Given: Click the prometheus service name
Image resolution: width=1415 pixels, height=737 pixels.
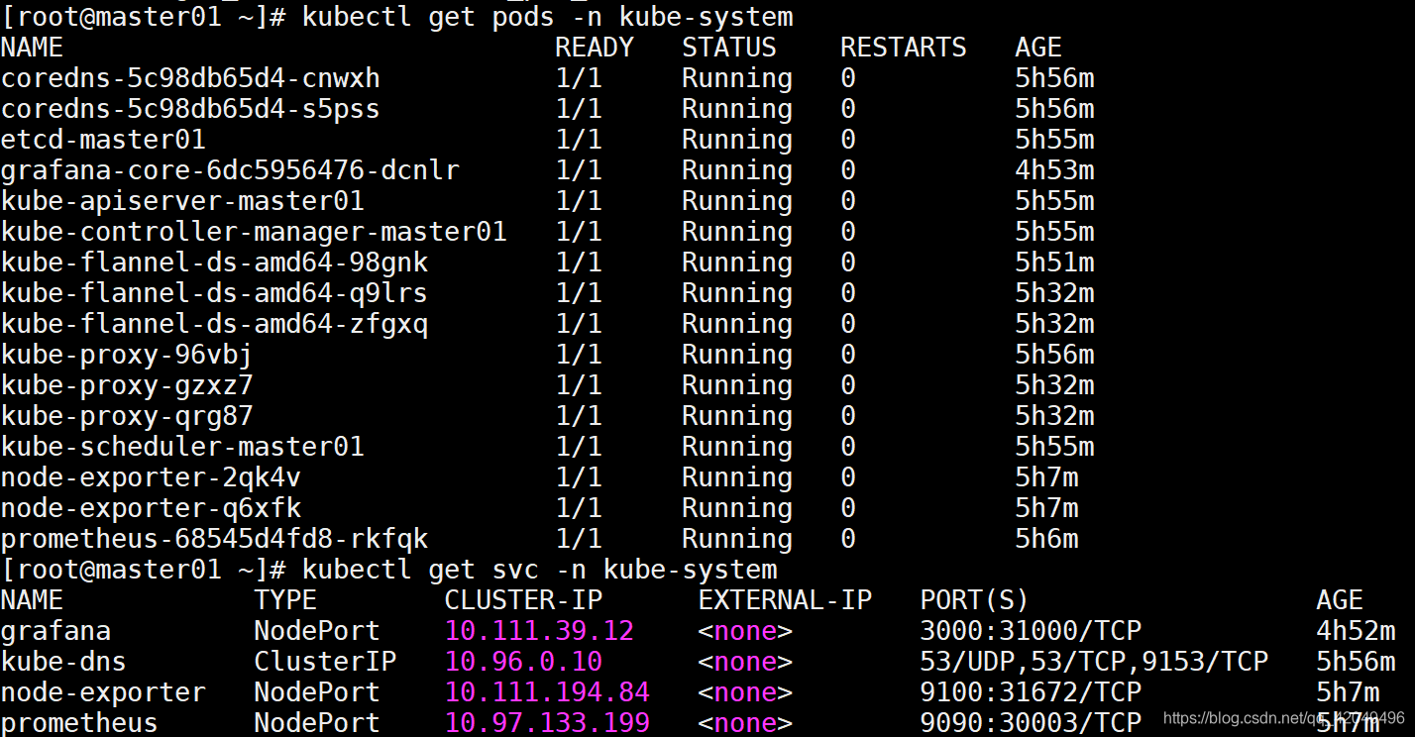Looking at the screenshot, I should point(79,723).
